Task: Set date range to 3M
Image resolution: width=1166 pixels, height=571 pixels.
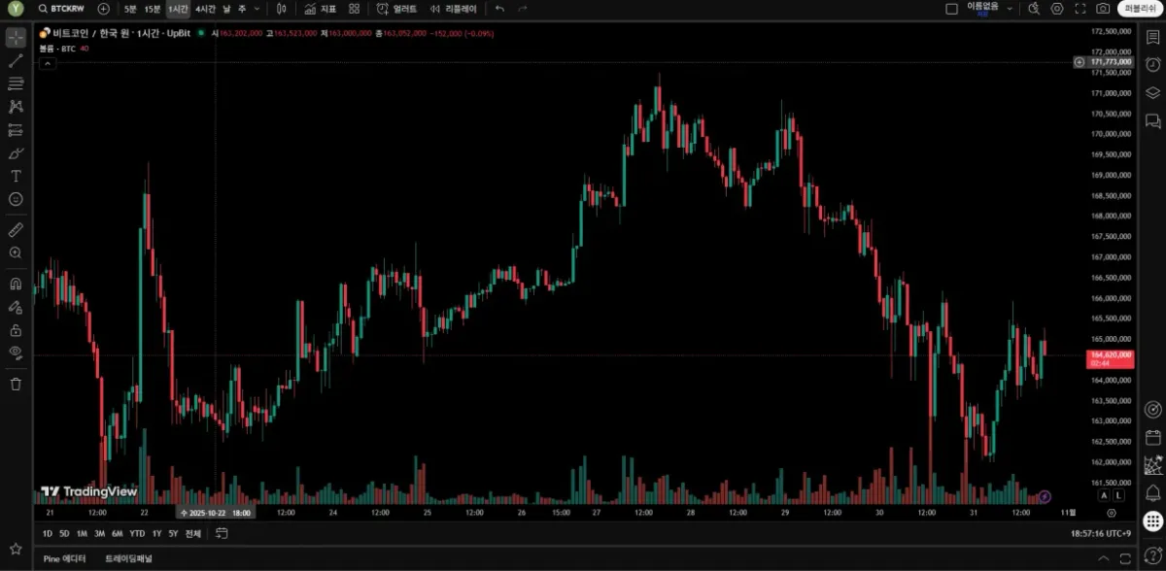Action: coord(99,533)
